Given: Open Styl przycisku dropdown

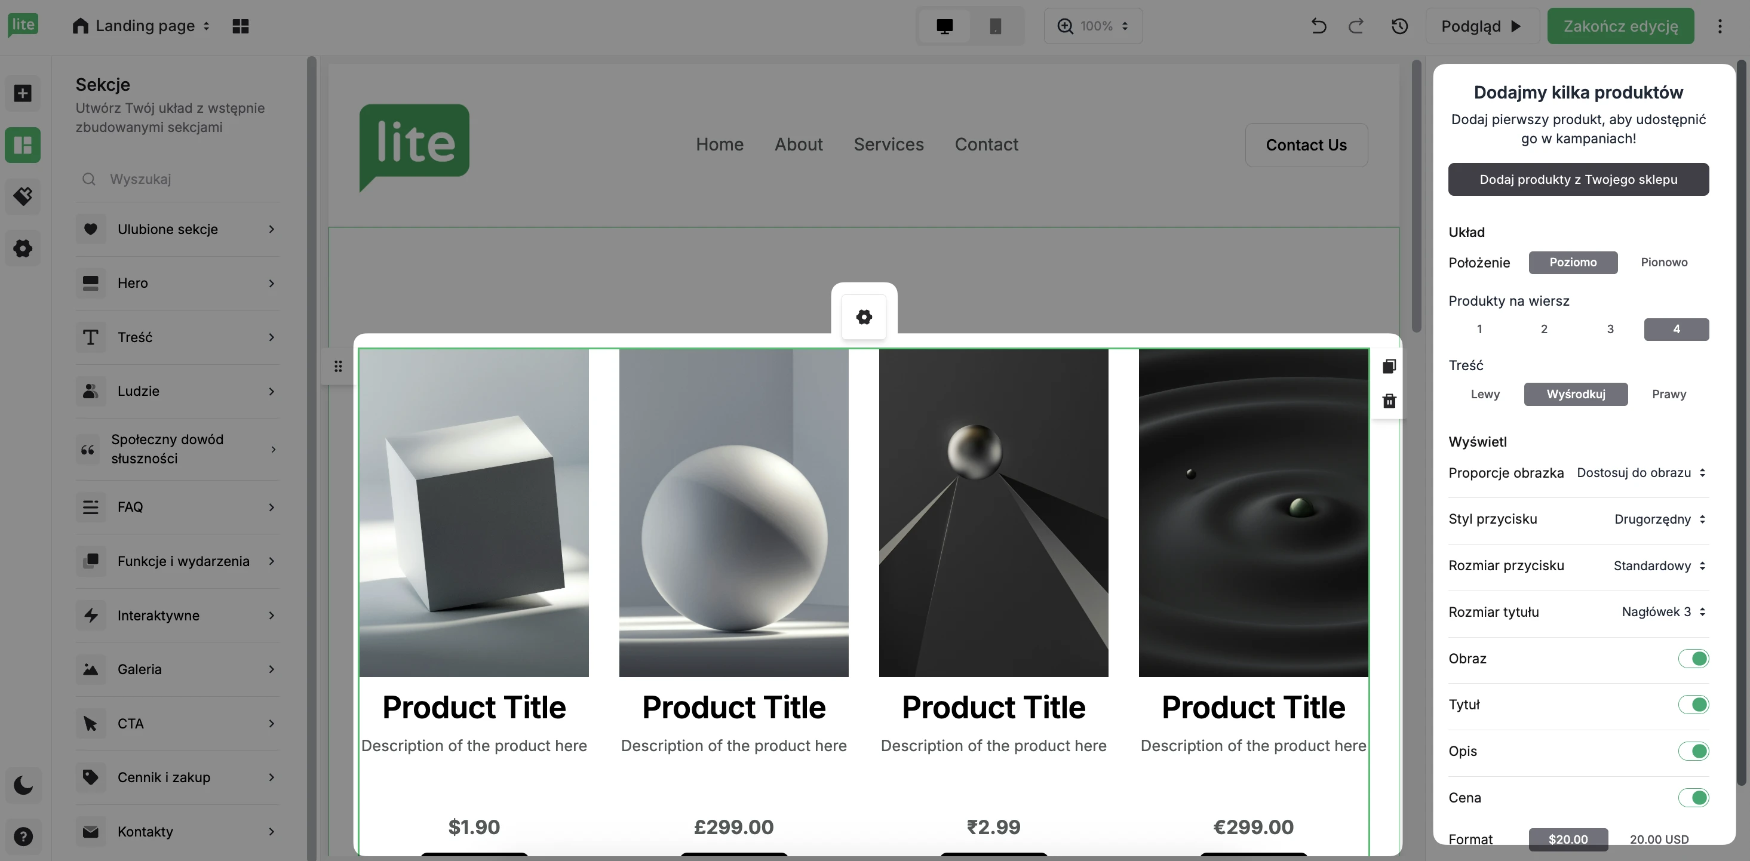Looking at the screenshot, I should point(1659,519).
